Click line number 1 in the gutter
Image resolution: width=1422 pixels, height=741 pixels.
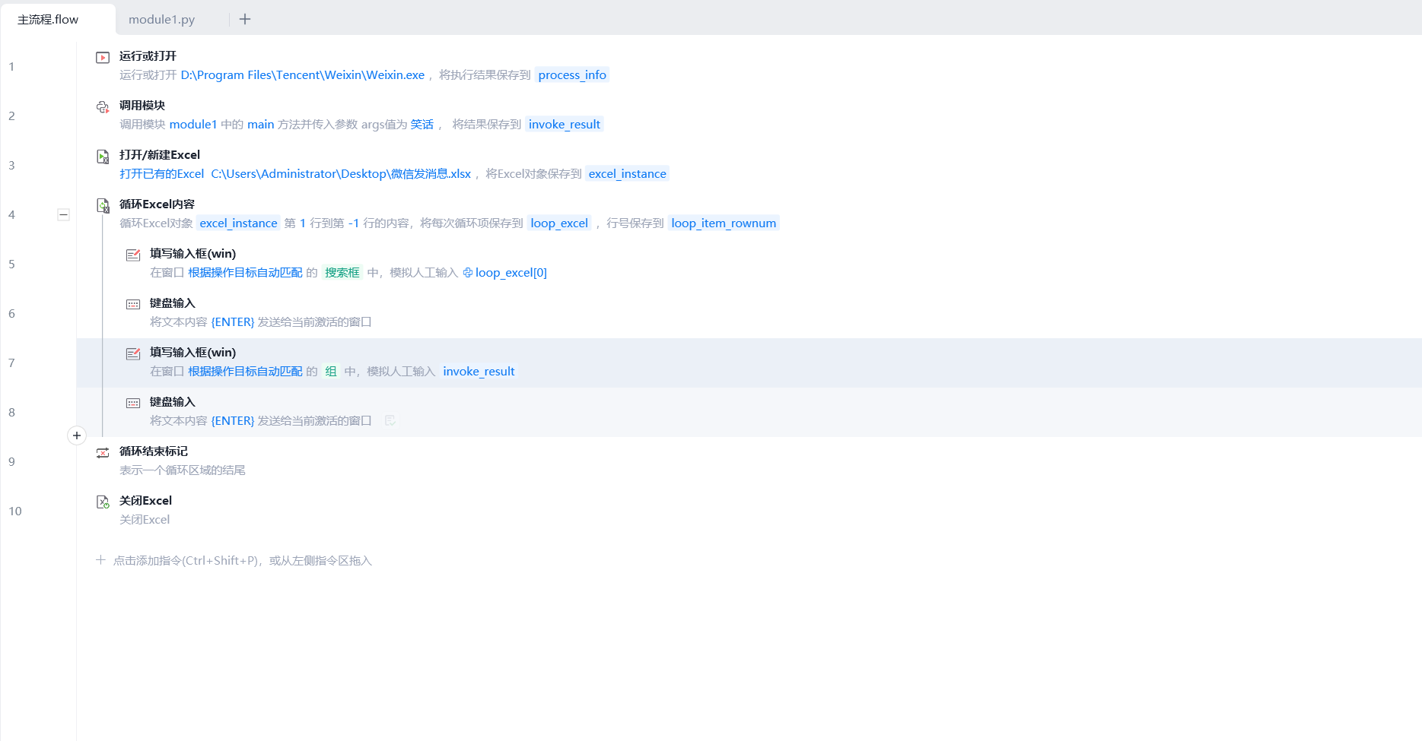11,67
